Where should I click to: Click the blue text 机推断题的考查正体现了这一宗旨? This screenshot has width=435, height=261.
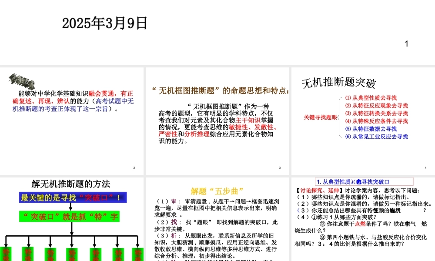60,109
